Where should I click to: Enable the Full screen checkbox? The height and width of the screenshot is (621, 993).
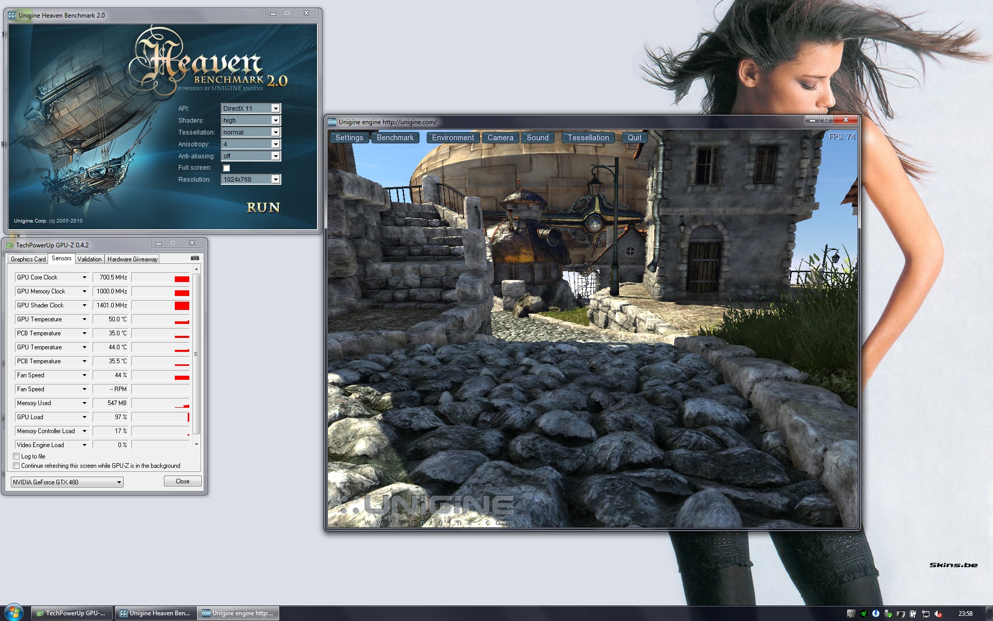point(226,168)
